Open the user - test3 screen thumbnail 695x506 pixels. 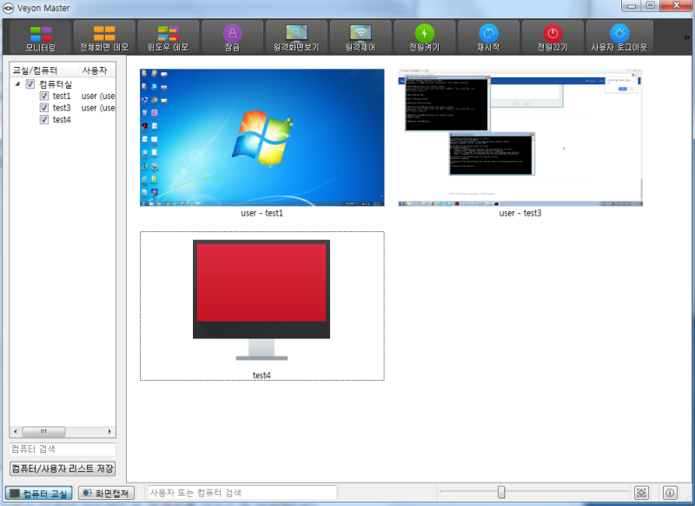tap(520, 137)
